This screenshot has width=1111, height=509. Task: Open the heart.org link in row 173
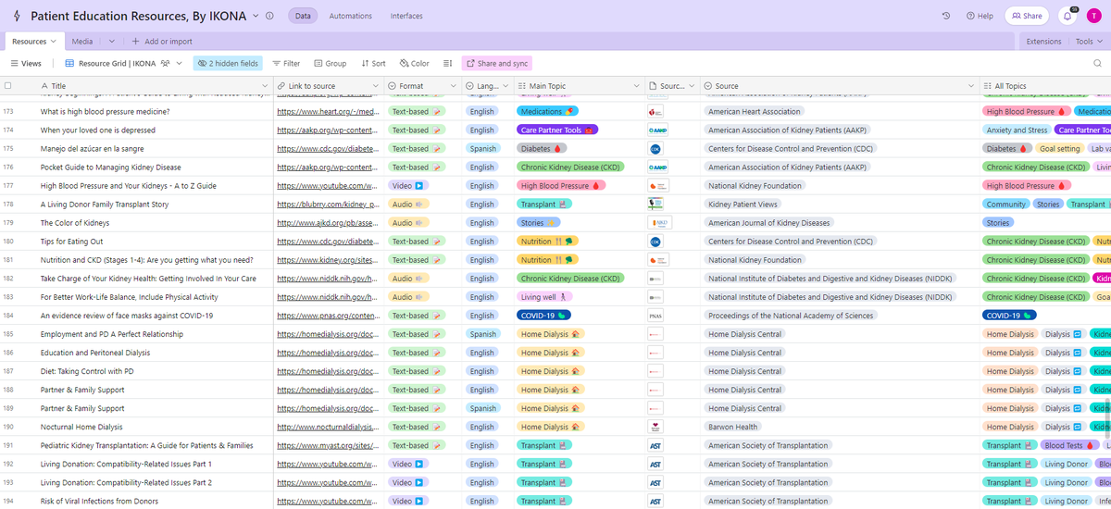[x=328, y=111]
